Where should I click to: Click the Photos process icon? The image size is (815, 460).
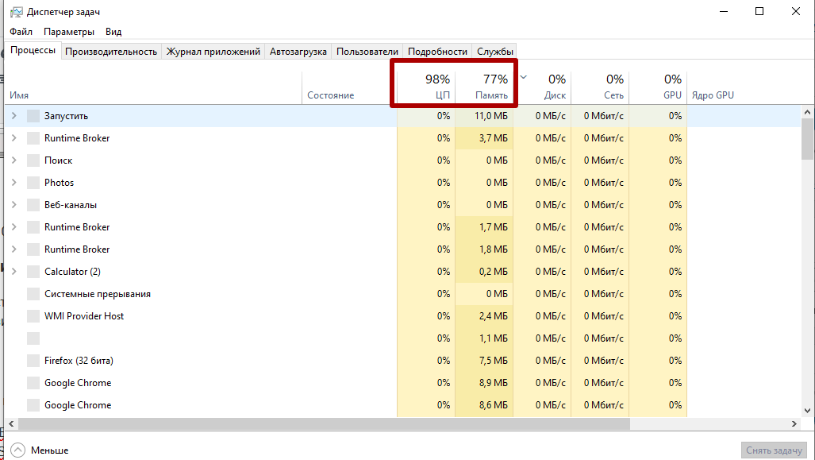click(x=33, y=183)
